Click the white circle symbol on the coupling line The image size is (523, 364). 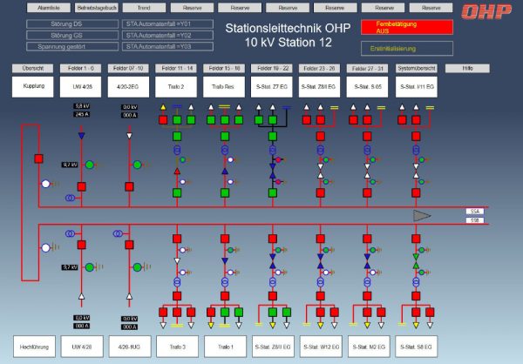(x=45, y=185)
